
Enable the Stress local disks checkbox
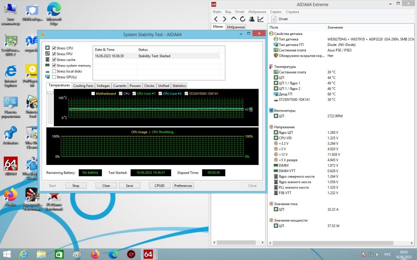(54, 71)
